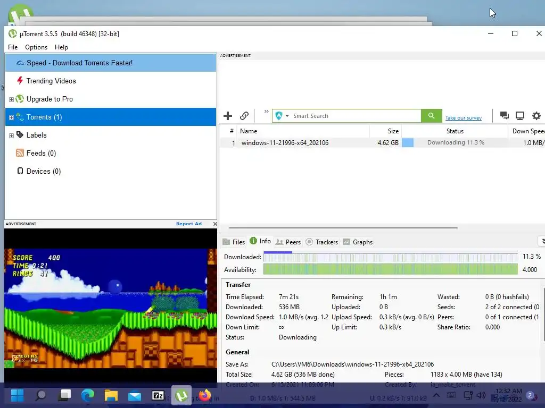Open the notification count badge

[x=530, y=395]
